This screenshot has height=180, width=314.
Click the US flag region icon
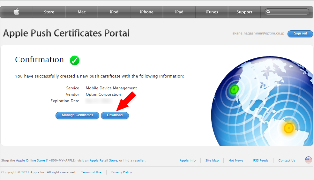click(308, 160)
